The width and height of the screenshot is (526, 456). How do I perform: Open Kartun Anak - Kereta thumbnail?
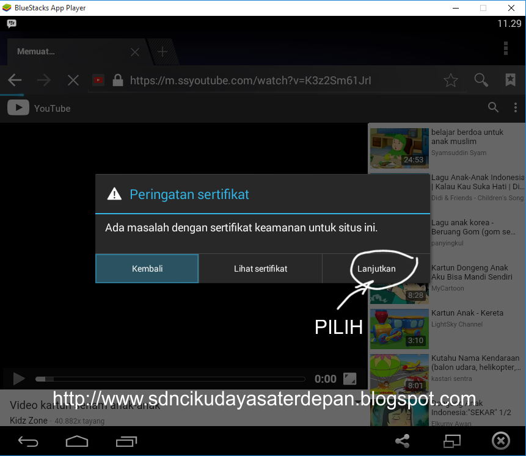399,329
